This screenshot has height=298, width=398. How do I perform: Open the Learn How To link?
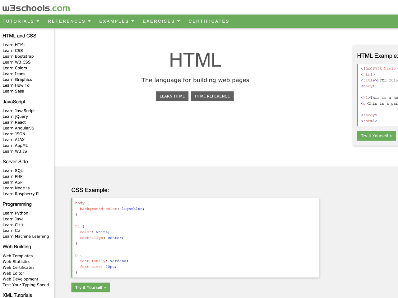point(16,85)
